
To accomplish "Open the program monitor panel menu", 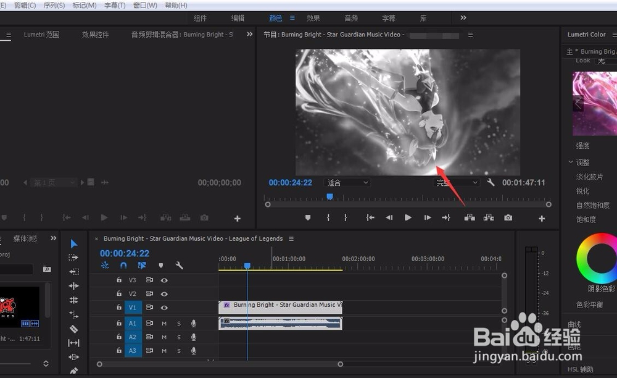I will [x=470, y=35].
